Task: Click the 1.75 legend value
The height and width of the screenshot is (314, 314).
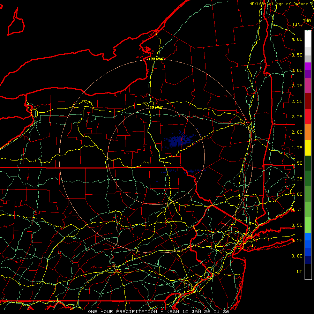Action: [297, 148]
